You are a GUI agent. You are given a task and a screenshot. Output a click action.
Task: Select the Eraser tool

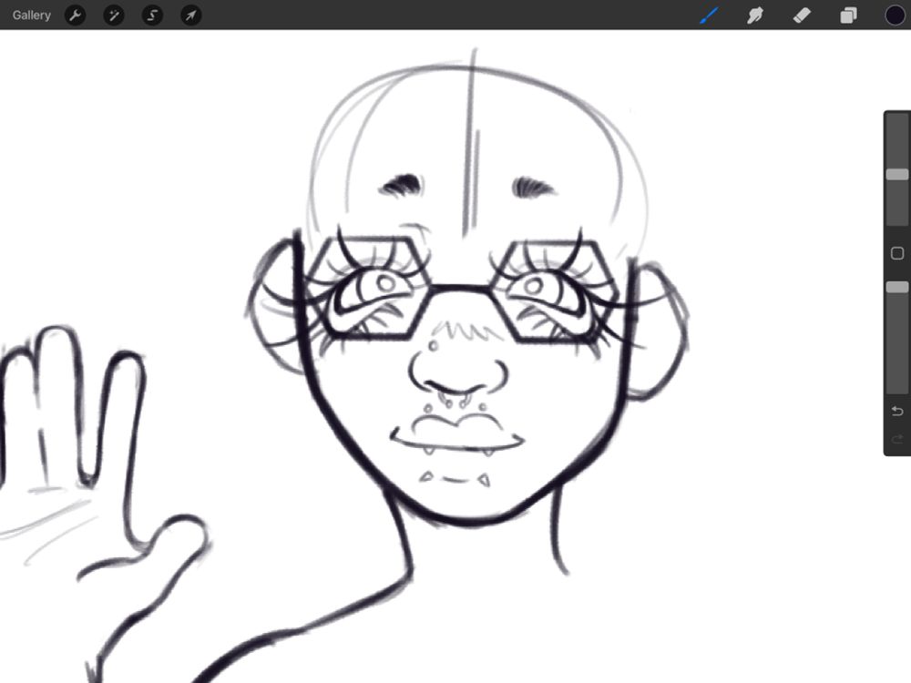pyautogui.click(x=802, y=15)
